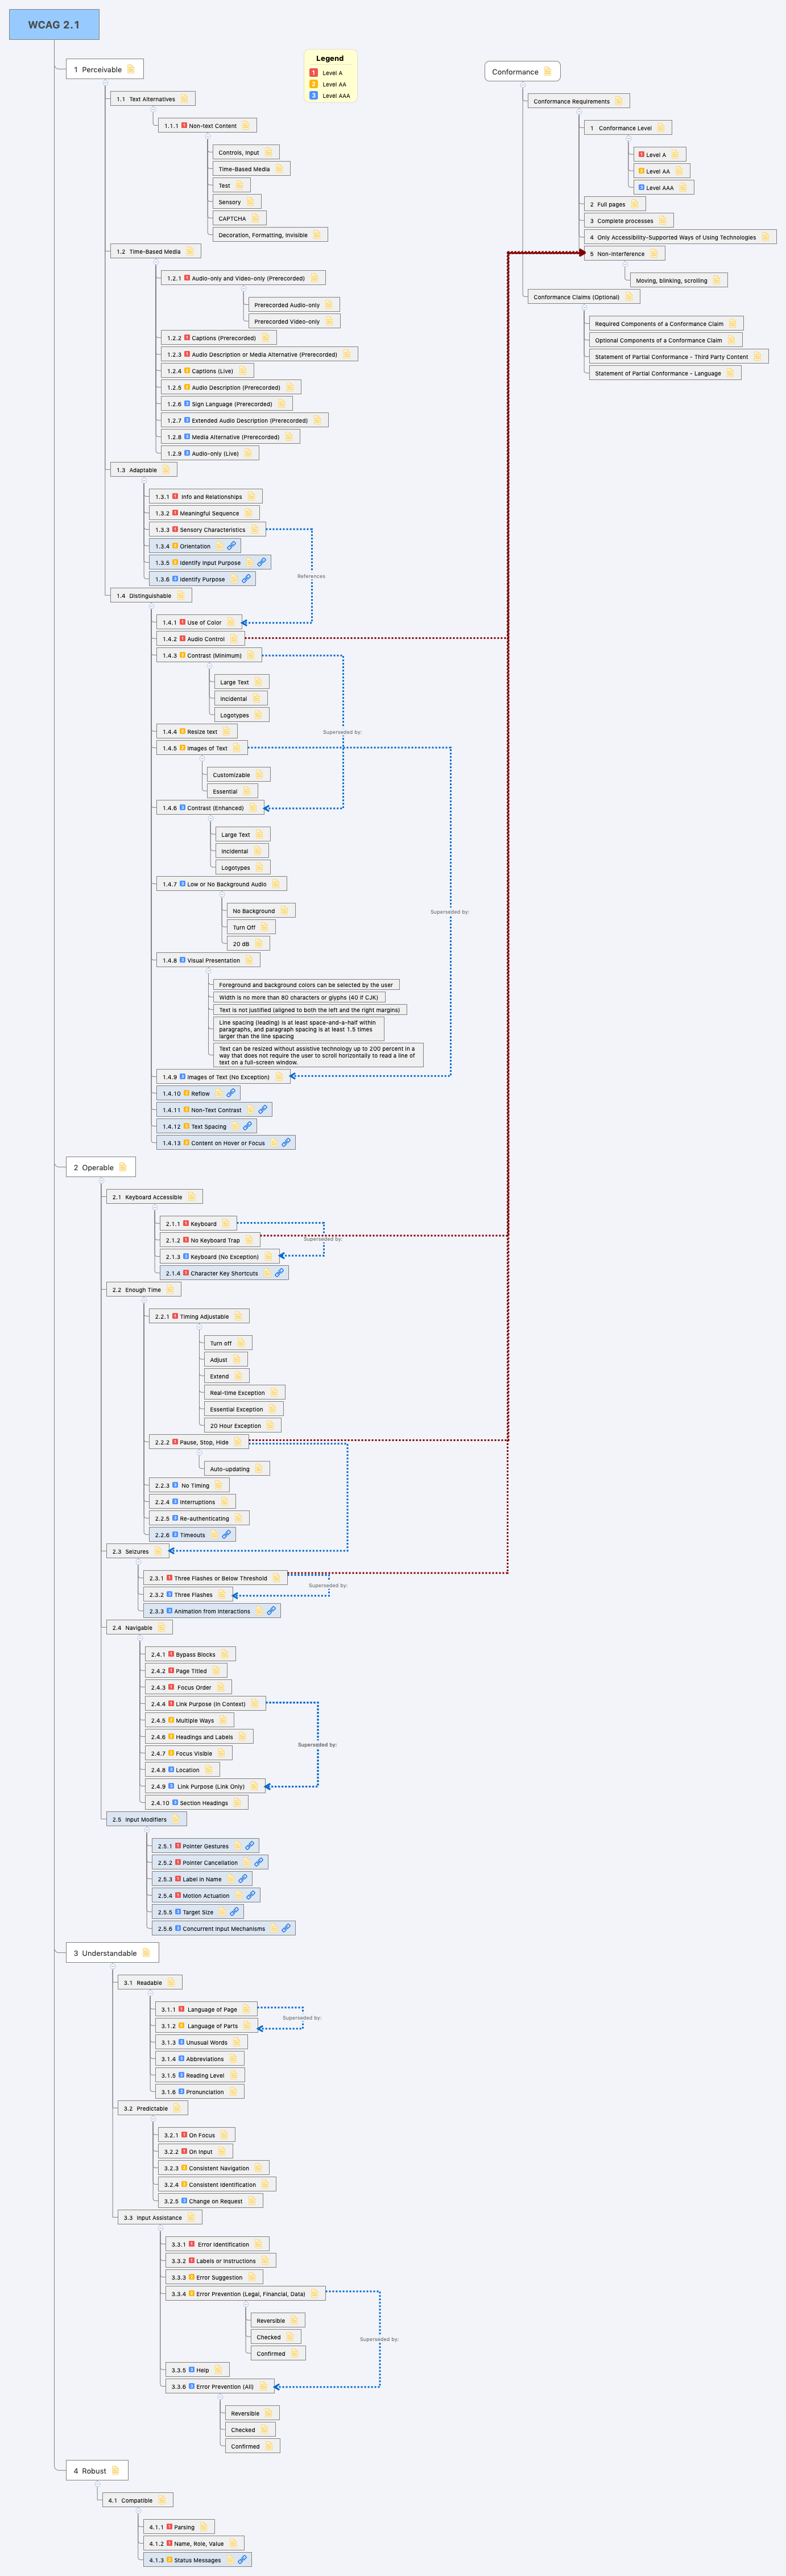This screenshot has height=2576, width=786.
Task: Open the hyperlink icon on 2.5.6 Concurrent Input Mechanisms
Action: point(285,1928)
